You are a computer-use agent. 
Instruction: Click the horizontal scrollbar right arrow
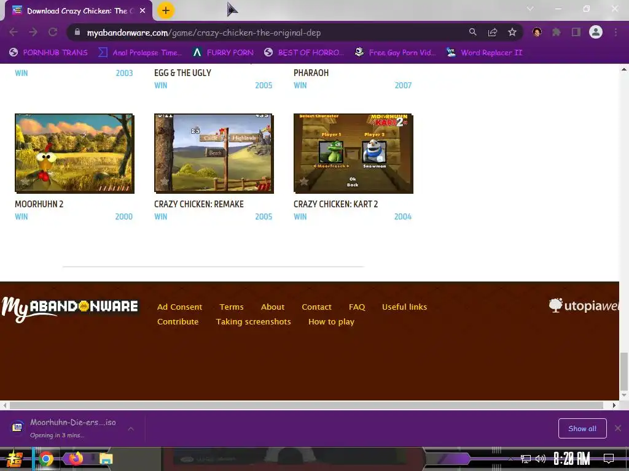614,405
